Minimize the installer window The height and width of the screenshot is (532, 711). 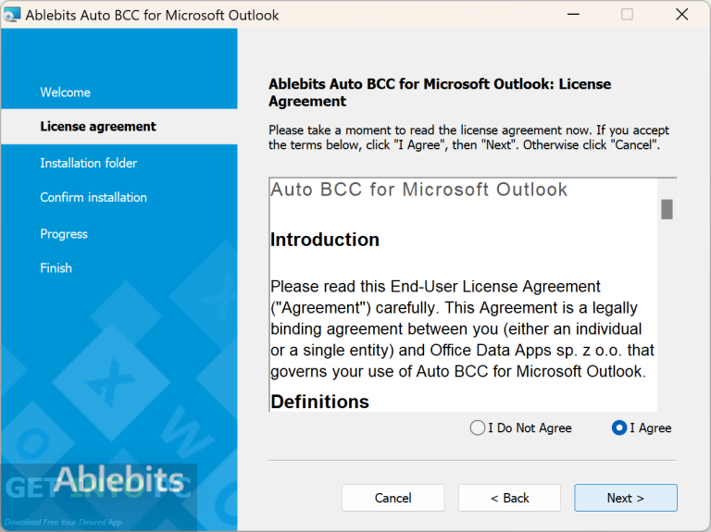[x=573, y=15]
